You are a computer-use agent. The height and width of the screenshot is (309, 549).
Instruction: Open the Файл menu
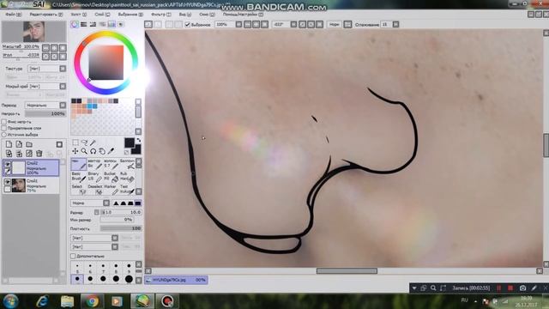pos(14,15)
